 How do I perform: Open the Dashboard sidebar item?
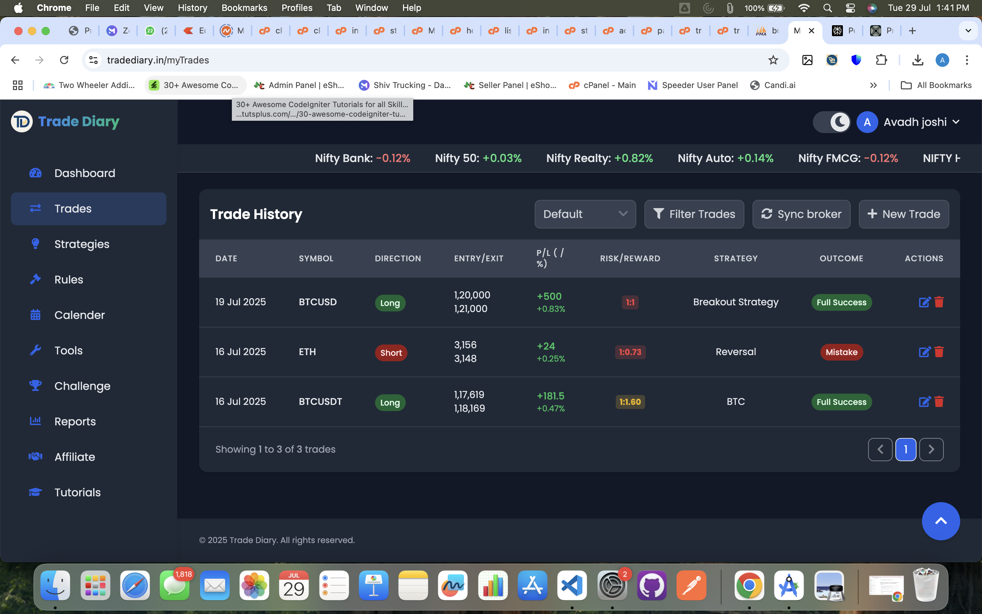click(85, 173)
